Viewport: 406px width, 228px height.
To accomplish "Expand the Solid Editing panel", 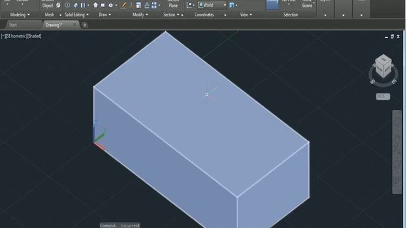I will (x=77, y=15).
